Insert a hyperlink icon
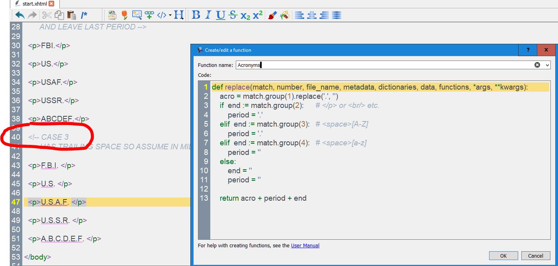 (149, 15)
